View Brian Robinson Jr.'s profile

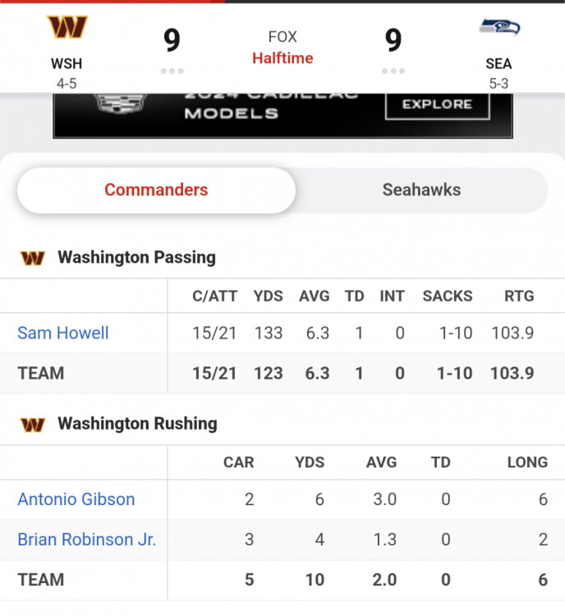87,540
